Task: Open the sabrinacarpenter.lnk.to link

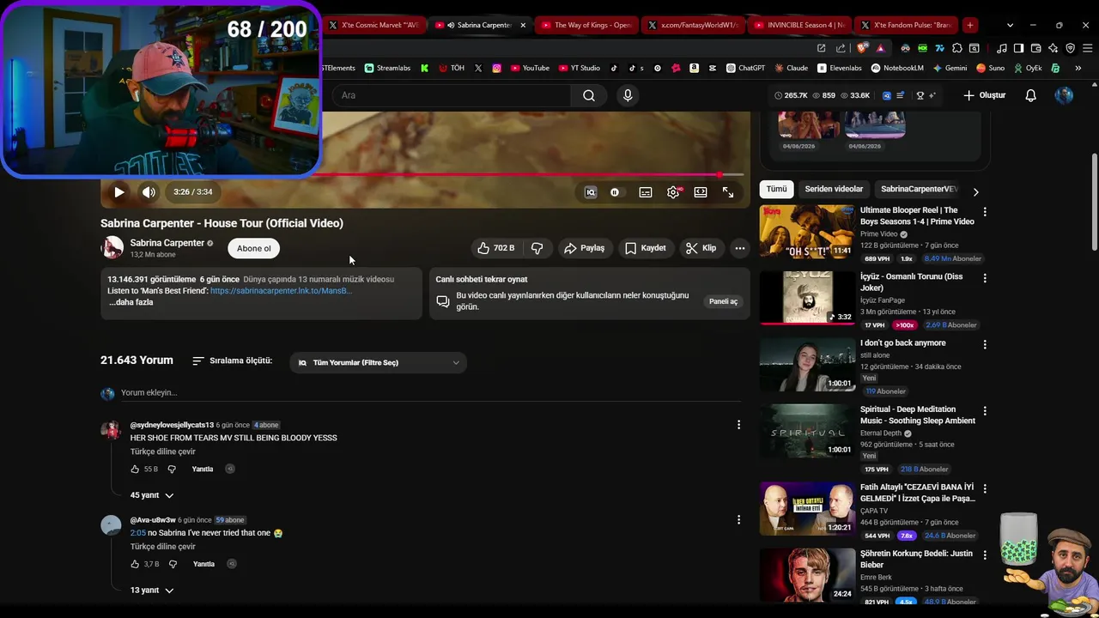Action: tap(281, 291)
